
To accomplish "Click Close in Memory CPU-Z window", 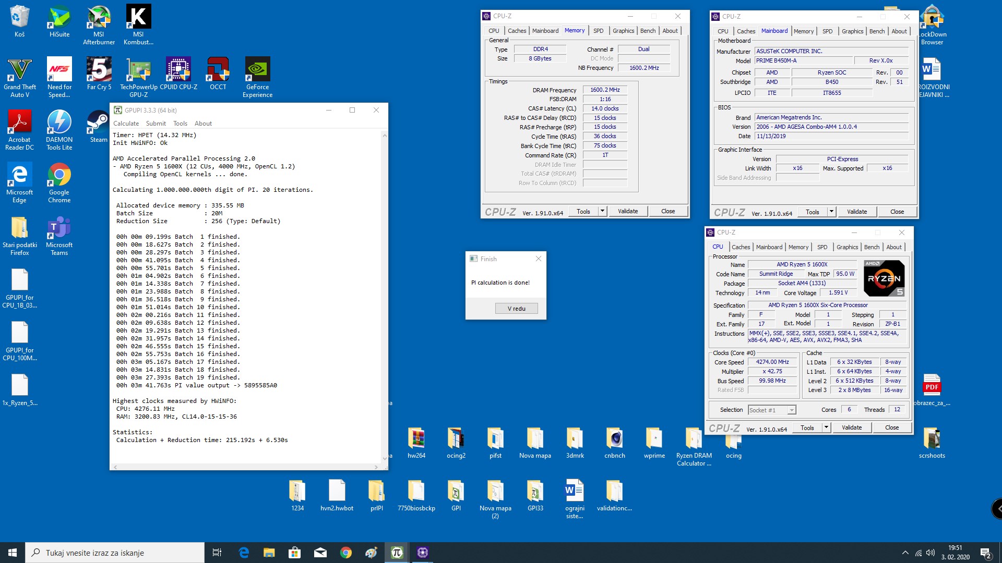I will pyautogui.click(x=668, y=211).
